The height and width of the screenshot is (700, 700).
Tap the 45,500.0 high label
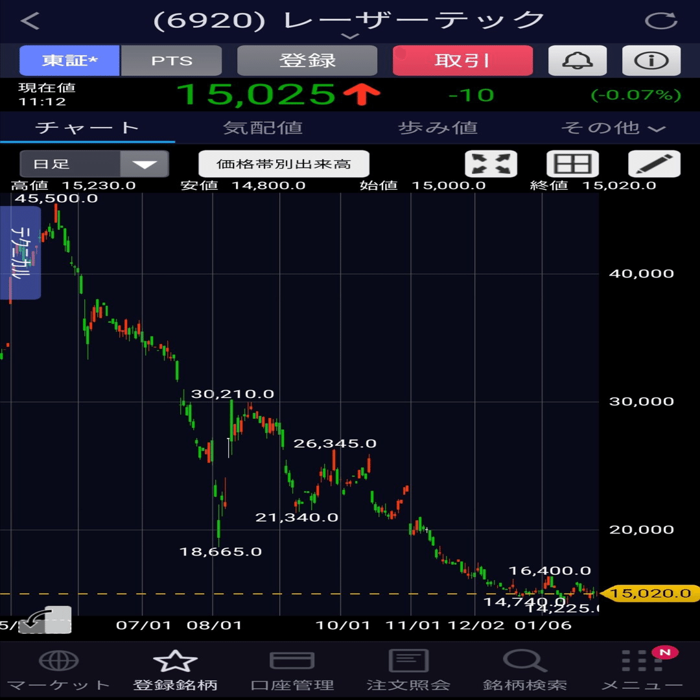point(56,198)
